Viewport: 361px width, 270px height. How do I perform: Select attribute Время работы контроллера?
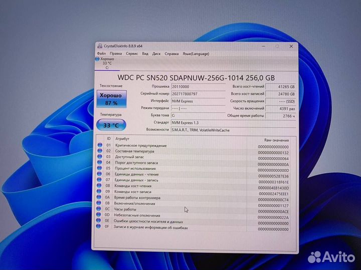click(x=137, y=197)
